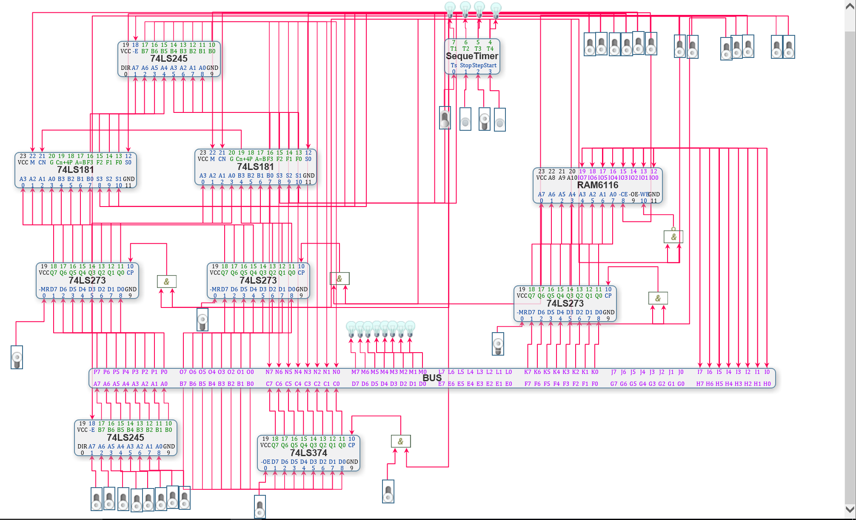The width and height of the screenshot is (856, 520).
Task: Select the inverting AND gate below RAM6116
Action: point(673,237)
